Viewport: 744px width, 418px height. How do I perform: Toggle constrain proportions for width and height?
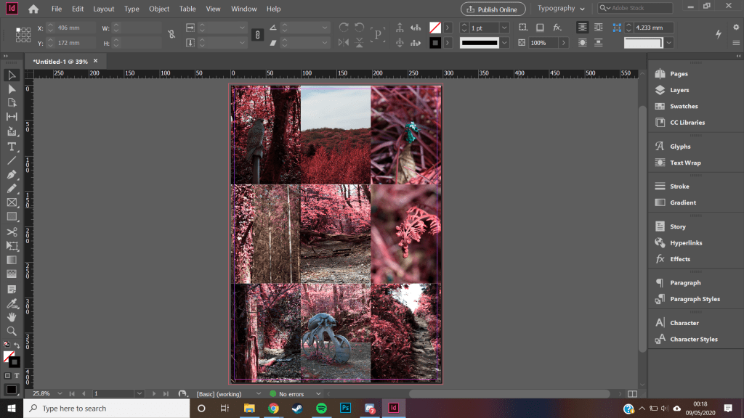171,34
